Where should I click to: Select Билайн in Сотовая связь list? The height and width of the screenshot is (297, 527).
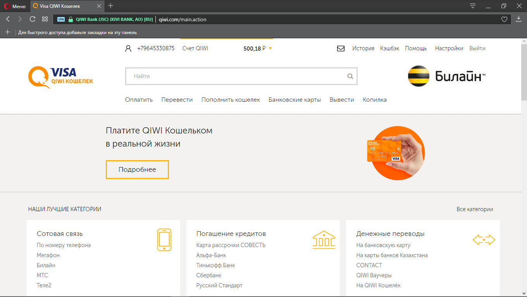[46, 265]
